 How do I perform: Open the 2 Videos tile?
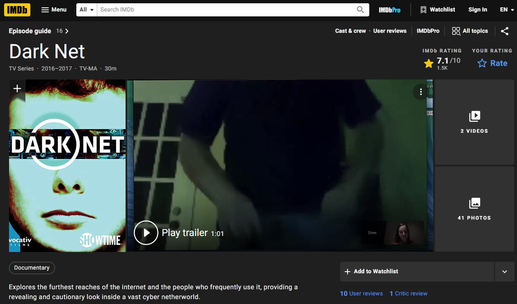474,122
